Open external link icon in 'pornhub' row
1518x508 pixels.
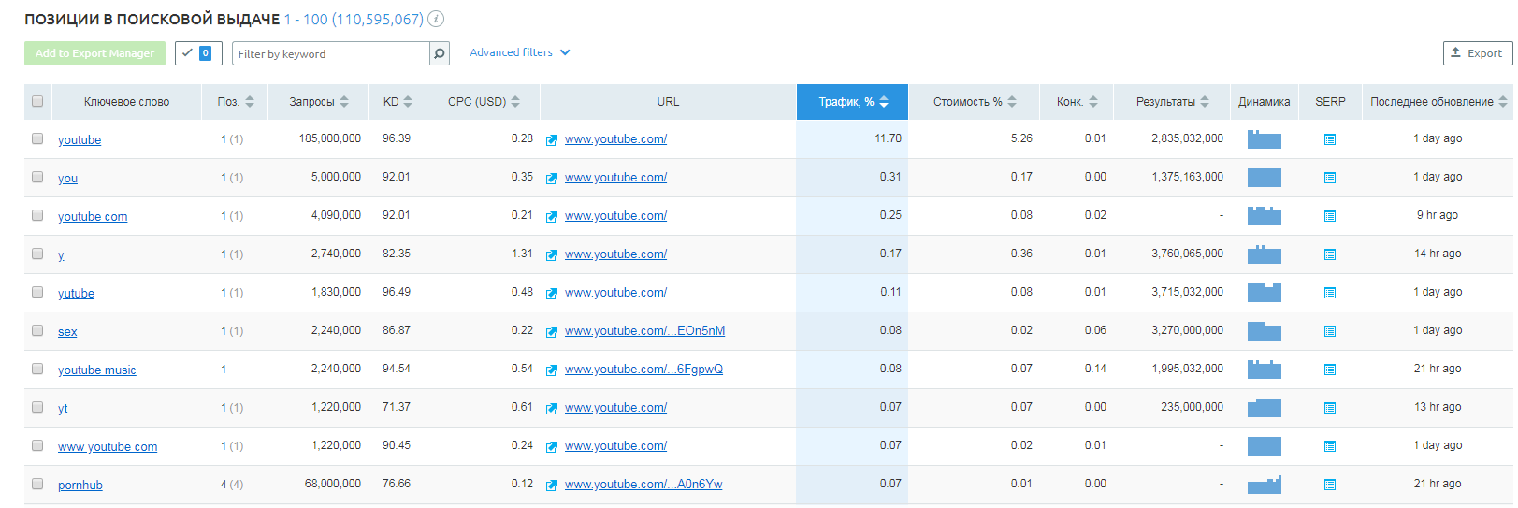[x=552, y=485]
